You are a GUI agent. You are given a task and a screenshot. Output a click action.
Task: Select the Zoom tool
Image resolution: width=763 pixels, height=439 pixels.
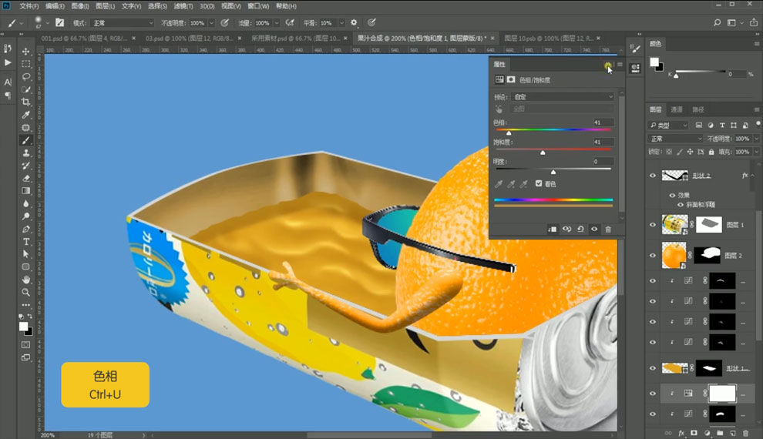(25, 292)
